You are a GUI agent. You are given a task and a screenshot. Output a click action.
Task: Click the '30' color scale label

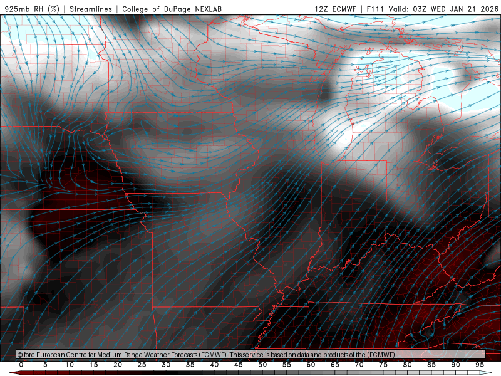(166, 365)
